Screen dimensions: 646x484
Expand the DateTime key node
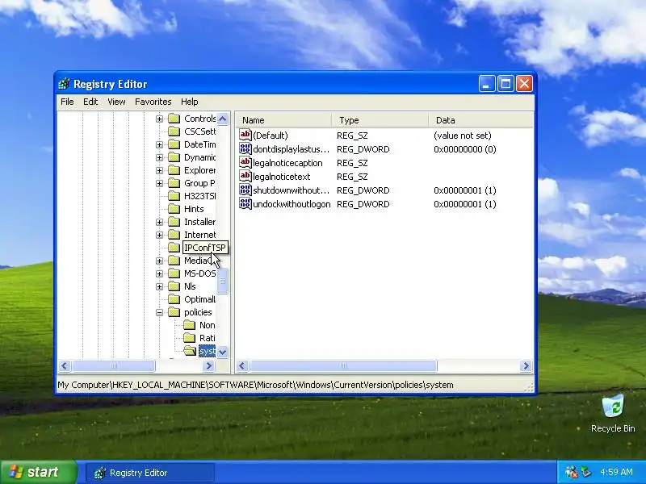[x=159, y=144]
